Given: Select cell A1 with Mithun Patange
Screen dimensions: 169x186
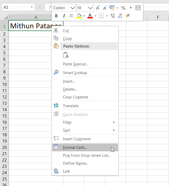Looking at the screenshot, I should click(x=36, y=26).
